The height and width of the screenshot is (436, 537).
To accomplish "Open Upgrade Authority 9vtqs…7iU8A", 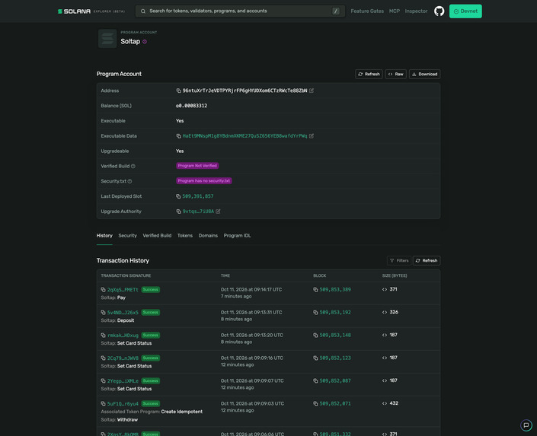I will click(x=198, y=212).
